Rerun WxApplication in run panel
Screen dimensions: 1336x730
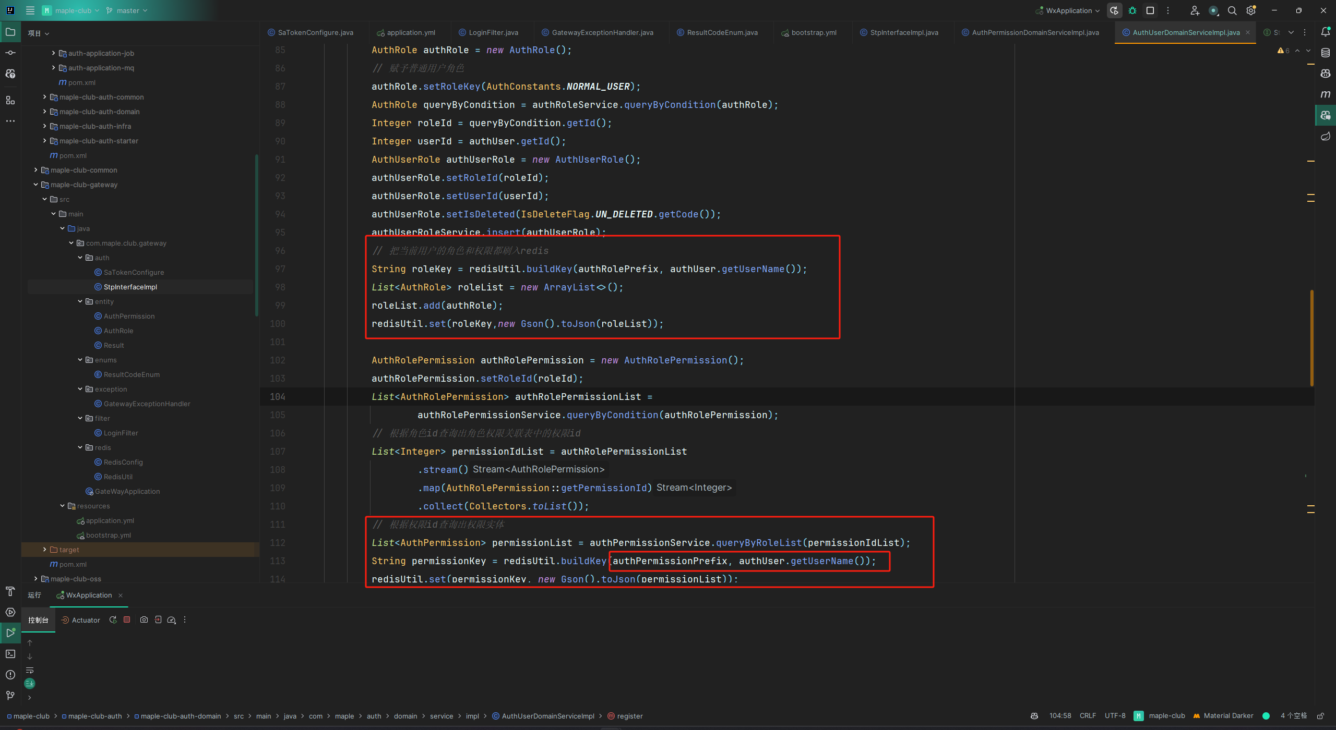(113, 620)
